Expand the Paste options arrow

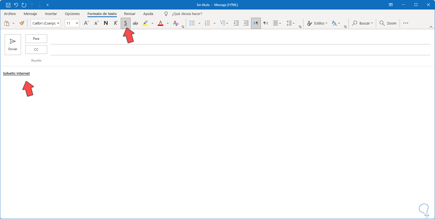13,23
